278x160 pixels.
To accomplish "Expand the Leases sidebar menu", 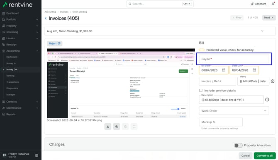I will point(20,38).
